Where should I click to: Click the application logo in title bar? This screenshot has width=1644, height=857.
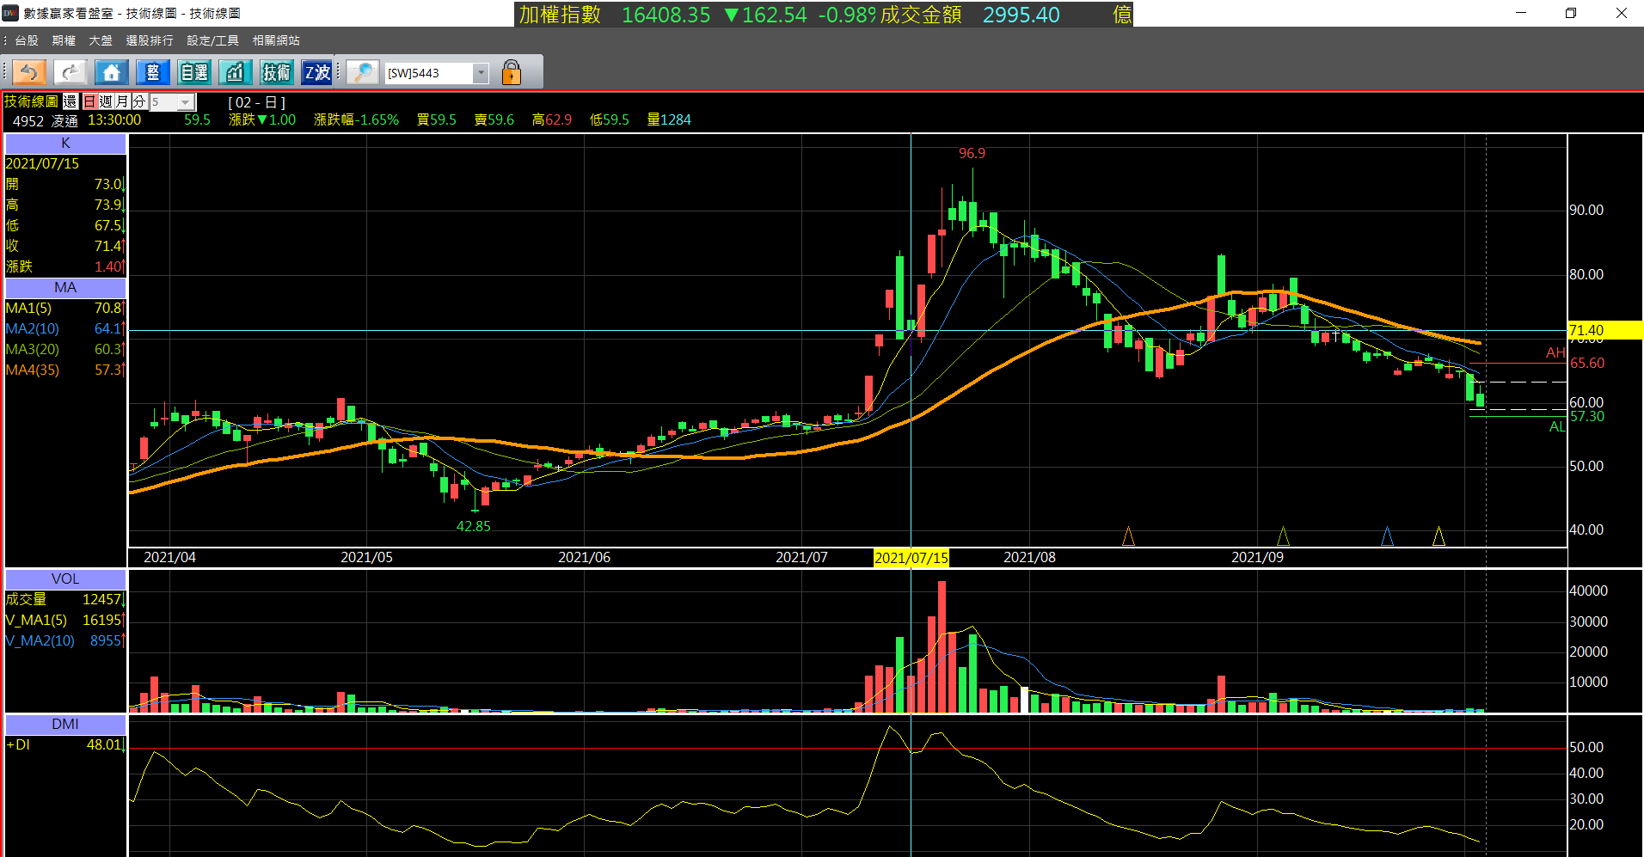10,13
